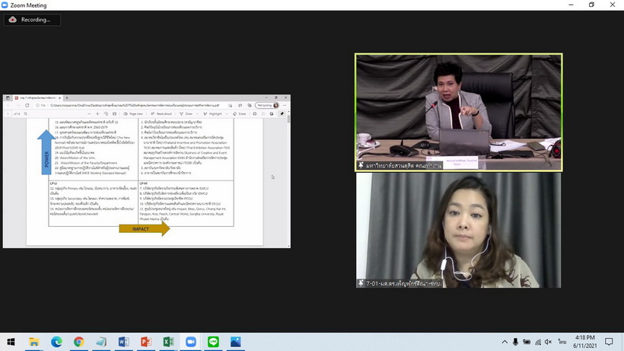Click the Not syncing profile button

pyautogui.click(x=267, y=106)
